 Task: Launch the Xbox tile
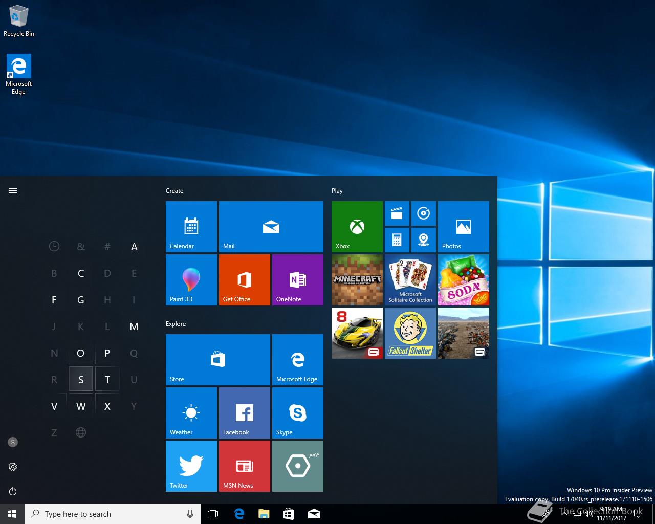tap(357, 227)
